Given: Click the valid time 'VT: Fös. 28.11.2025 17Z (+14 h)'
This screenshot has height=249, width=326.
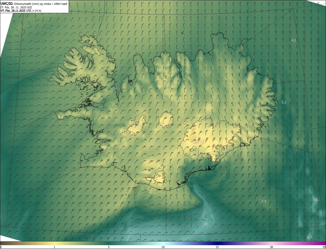Looking at the screenshot, I should click(x=21, y=11).
